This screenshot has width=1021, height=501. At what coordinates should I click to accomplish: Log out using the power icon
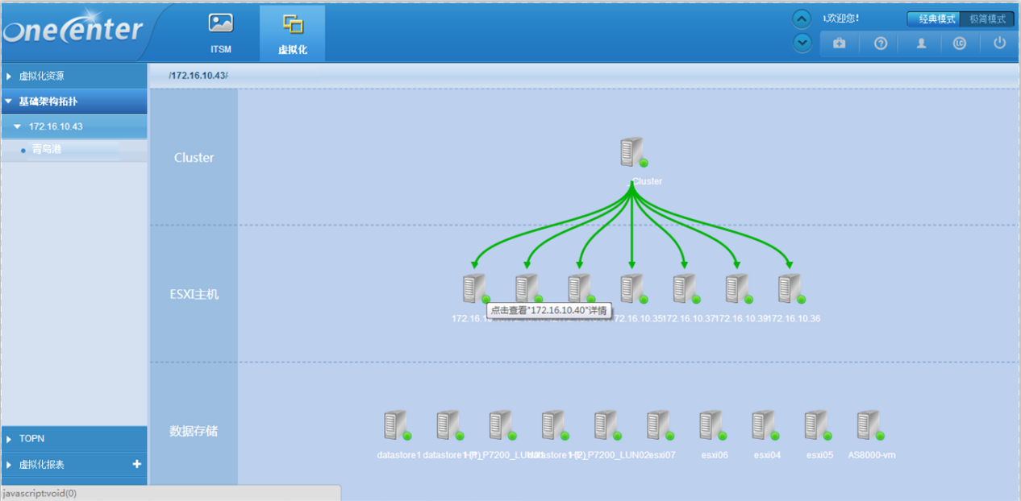coord(1000,43)
